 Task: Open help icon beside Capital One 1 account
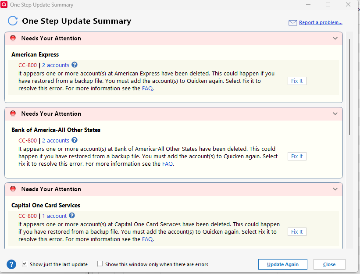(72, 216)
